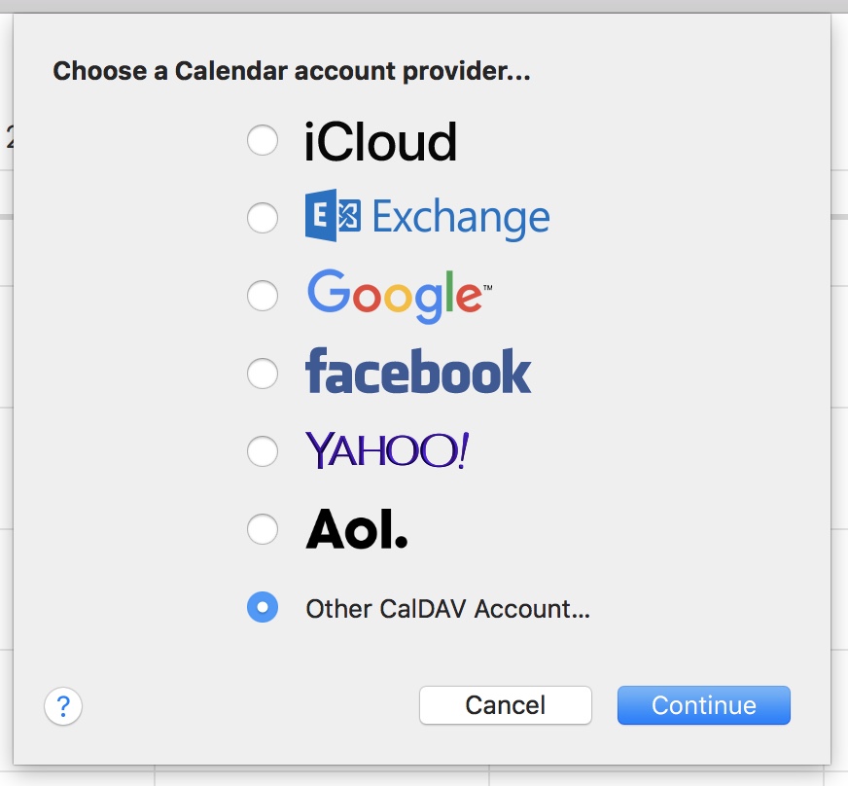The image size is (848, 786).
Task: Click the purple YAHOO! logo
Action: pyautogui.click(x=388, y=450)
